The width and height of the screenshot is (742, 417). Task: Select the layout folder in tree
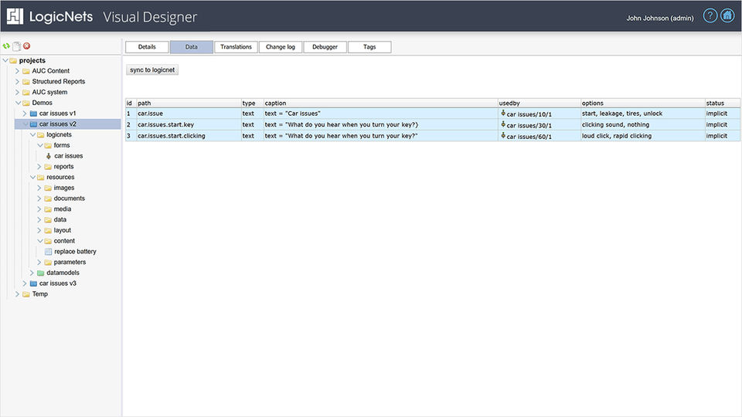tap(63, 230)
